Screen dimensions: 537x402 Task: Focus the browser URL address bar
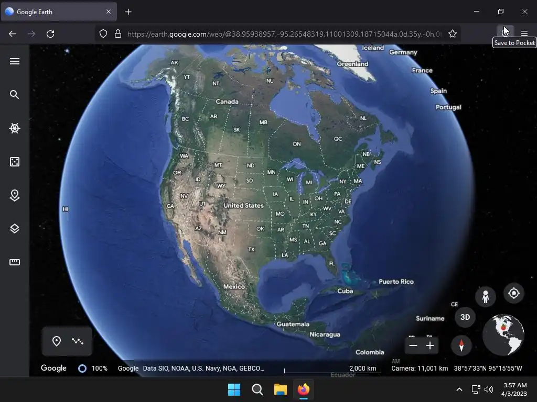[285, 34]
